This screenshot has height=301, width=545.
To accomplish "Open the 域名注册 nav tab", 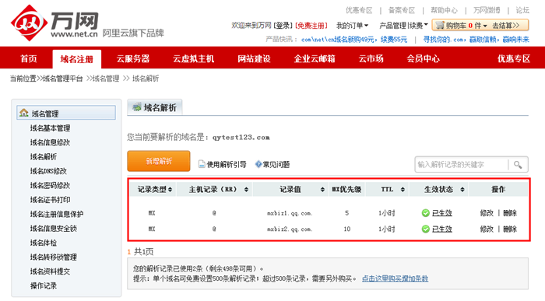I will [77, 59].
